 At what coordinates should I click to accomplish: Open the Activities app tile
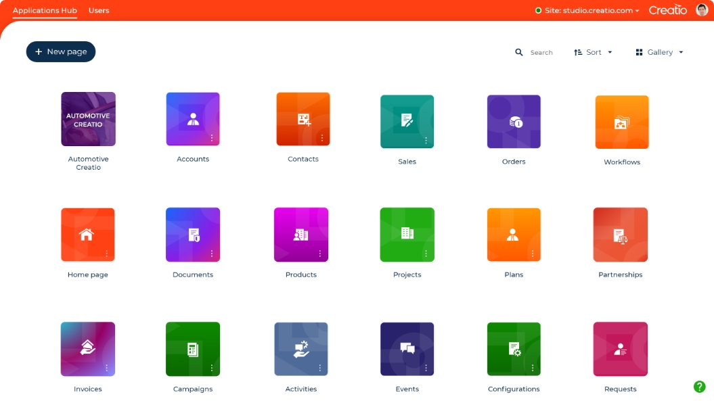[301, 349]
